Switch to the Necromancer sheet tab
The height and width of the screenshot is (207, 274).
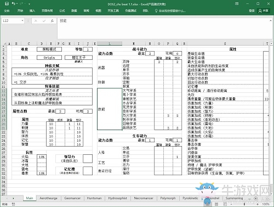pos(144,198)
